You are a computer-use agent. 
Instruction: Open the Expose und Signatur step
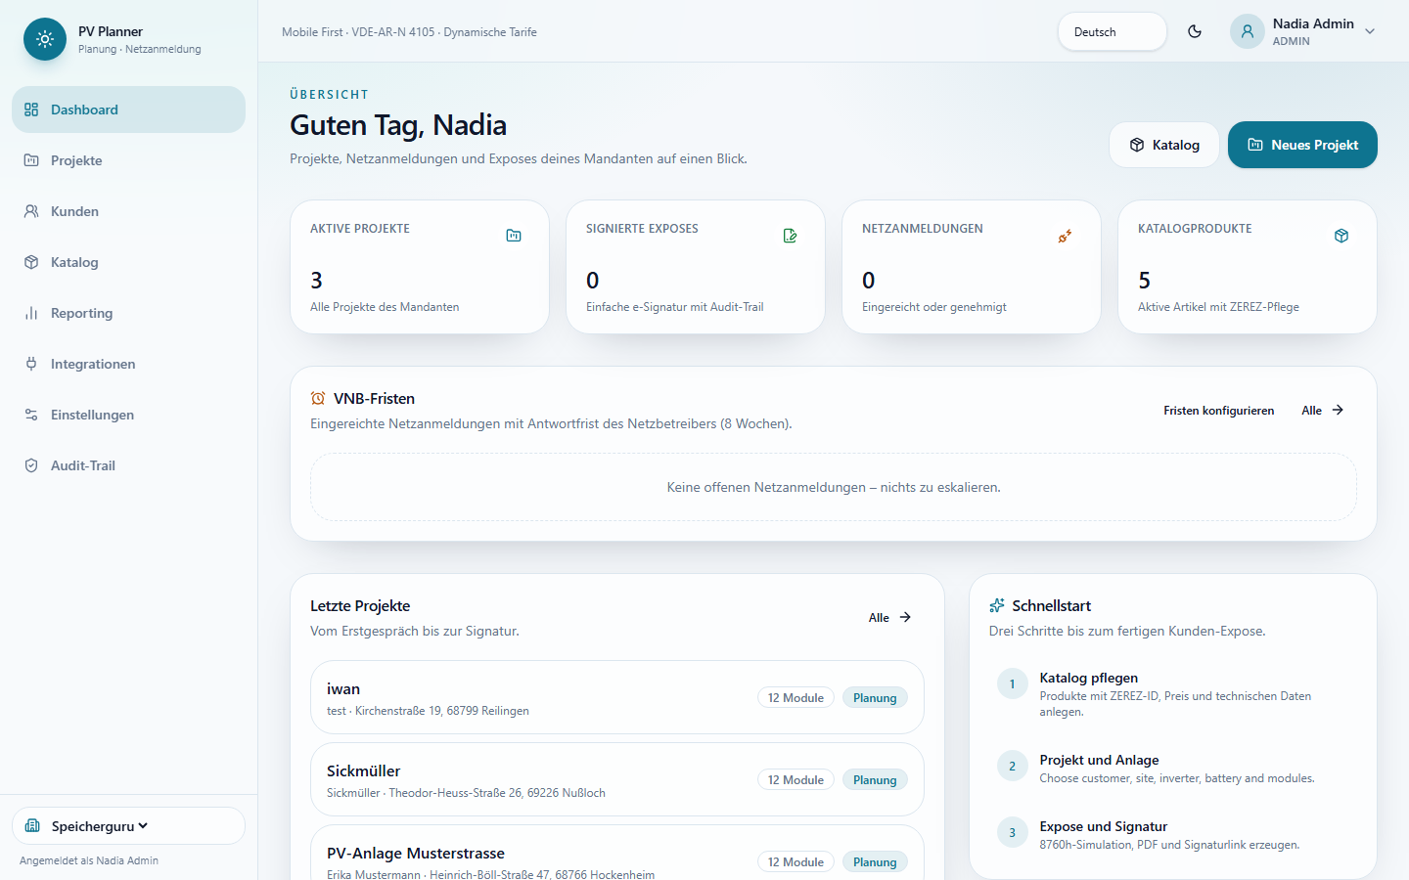[x=1173, y=835]
